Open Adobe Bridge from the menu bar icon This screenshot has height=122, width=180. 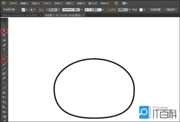tap(116, 3)
